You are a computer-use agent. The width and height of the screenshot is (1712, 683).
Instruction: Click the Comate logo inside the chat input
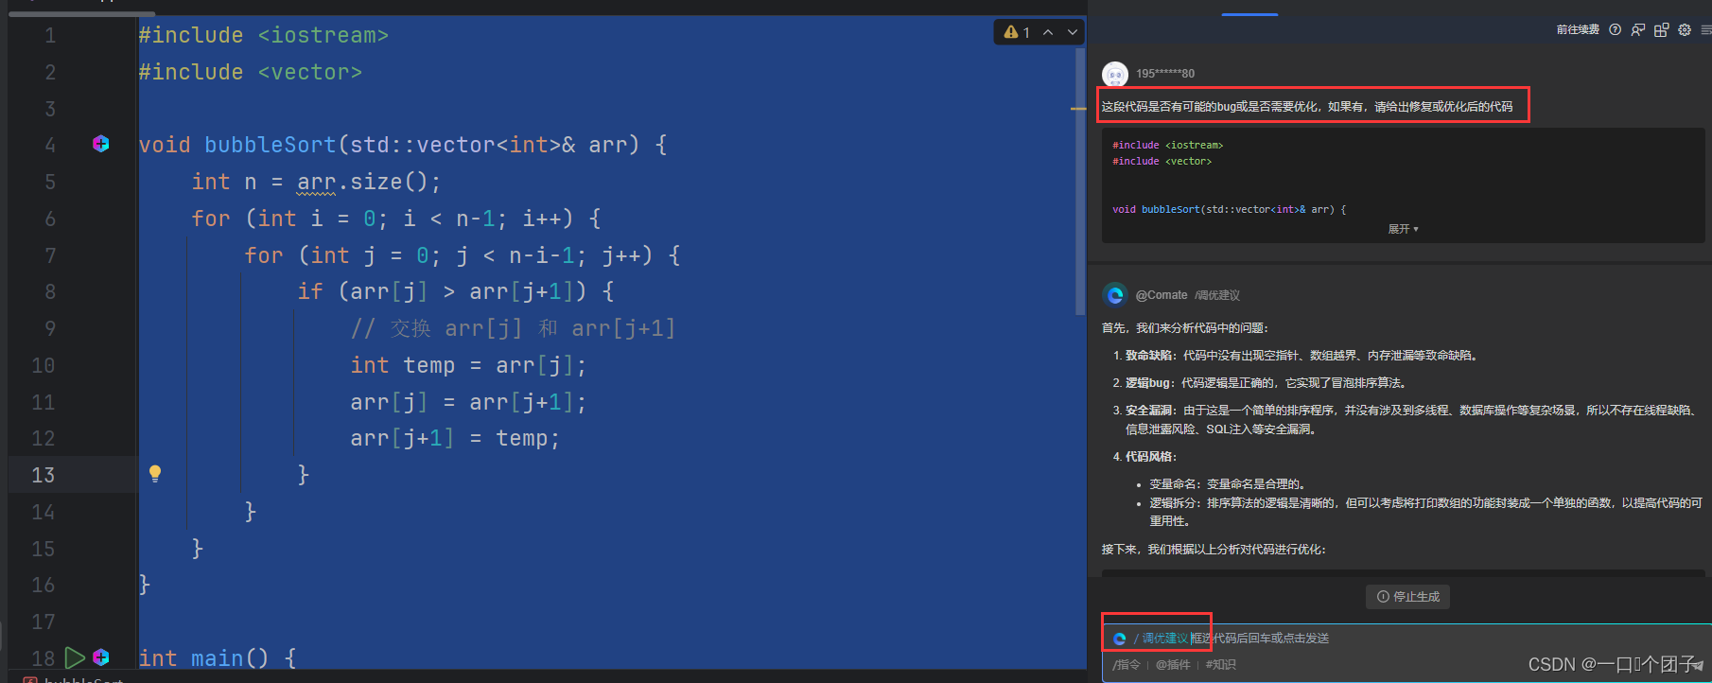click(x=1119, y=639)
